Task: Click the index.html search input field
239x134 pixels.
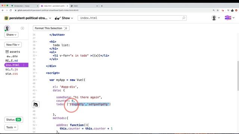Action: click(x=132, y=18)
